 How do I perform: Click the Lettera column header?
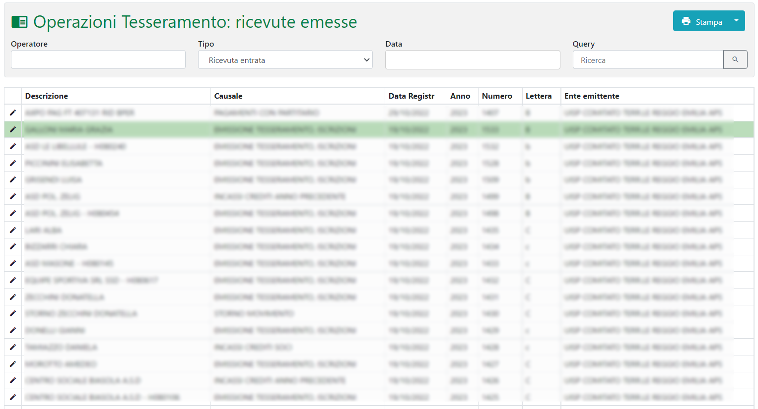pos(539,96)
